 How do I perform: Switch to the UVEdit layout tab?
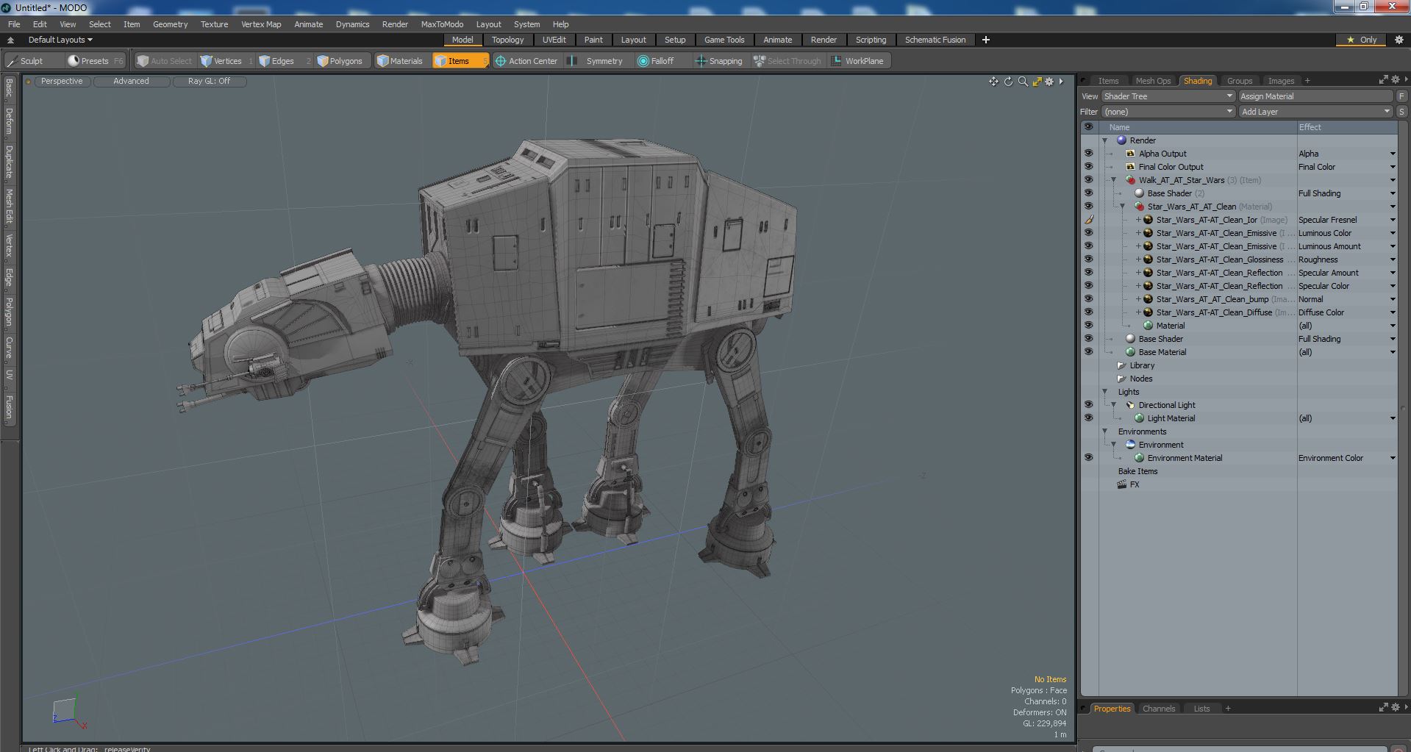[554, 40]
